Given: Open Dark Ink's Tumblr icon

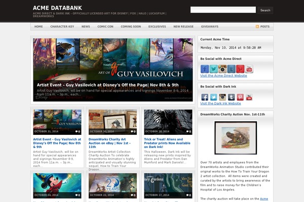Looking at the screenshot, I should [231, 97].
